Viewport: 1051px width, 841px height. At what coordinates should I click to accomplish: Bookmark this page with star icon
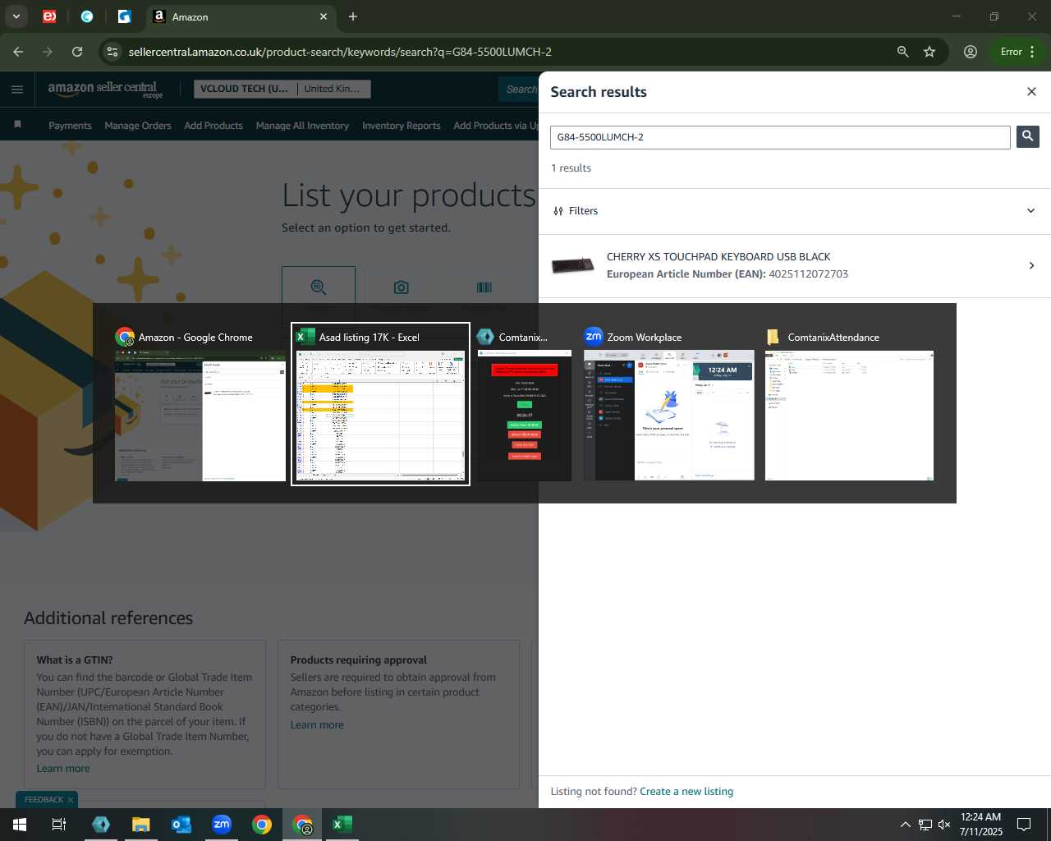(929, 52)
